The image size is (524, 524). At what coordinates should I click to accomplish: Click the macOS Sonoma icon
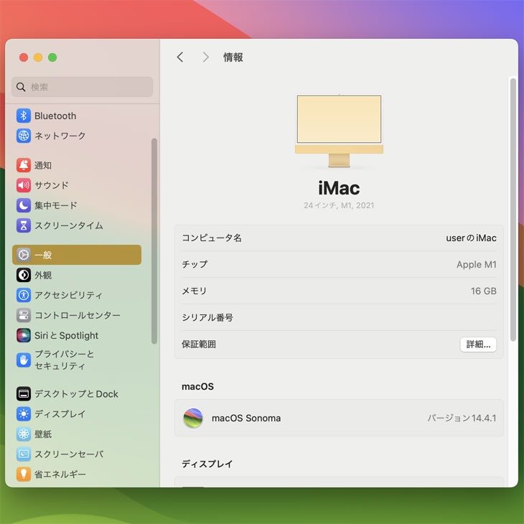coord(193,418)
